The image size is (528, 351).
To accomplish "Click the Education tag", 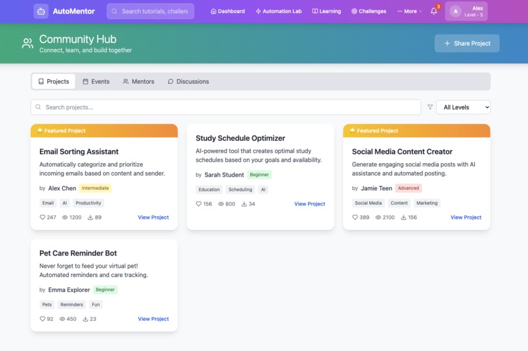I will pyautogui.click(x=209, y=189).
